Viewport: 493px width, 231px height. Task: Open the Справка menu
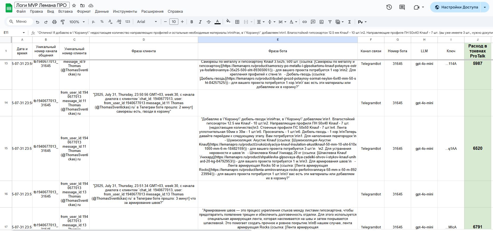click(175, 11)
